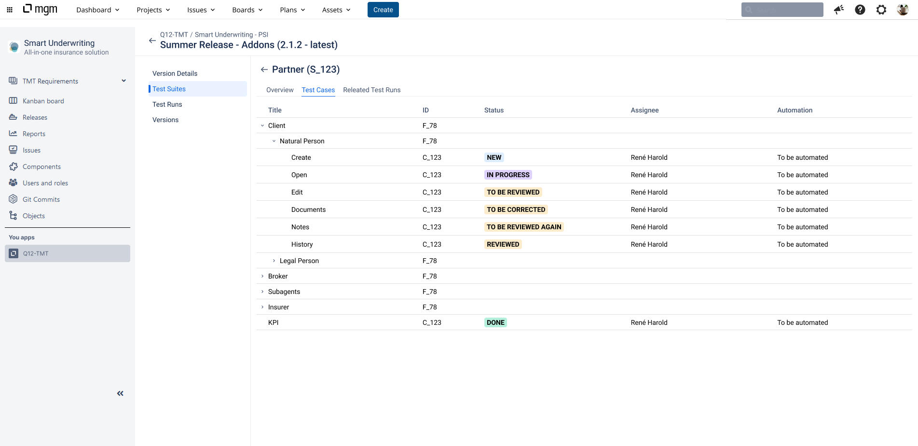Viewport: 918px width, 446px height.
Task: Open the help question mark icon
Action: [860, 10]
